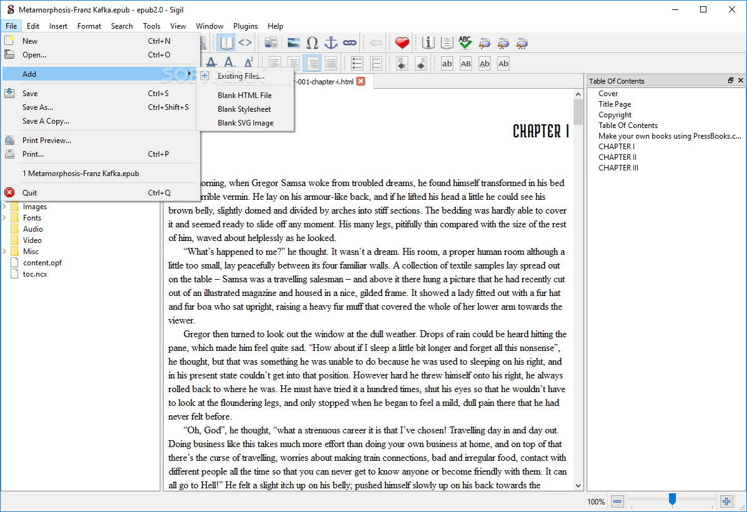Choose Save A Copy... in the File menu

(100, 121)
